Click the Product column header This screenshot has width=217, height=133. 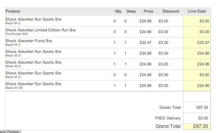(x=13, y=11)
